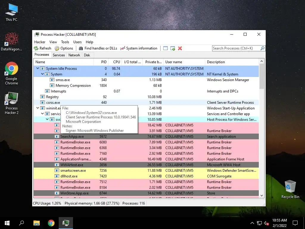Viewport: 305px width, 229px height.
Task: Open System information graph window
Action: (139, 48)
